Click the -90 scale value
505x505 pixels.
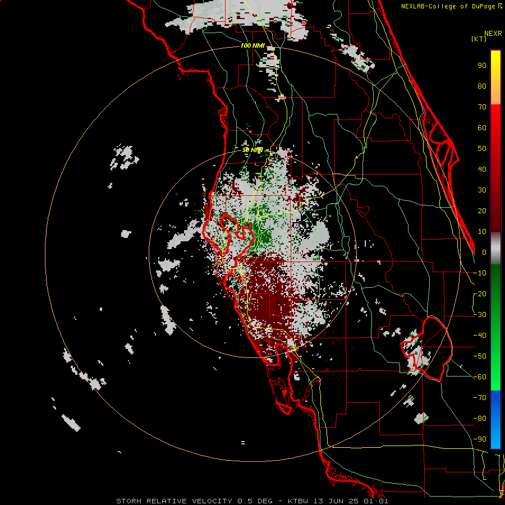click(480, 439)
